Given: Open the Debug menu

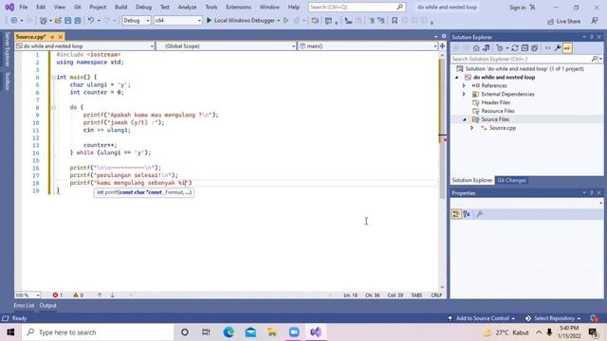Looking at the screenshot, I should [143, 7].
